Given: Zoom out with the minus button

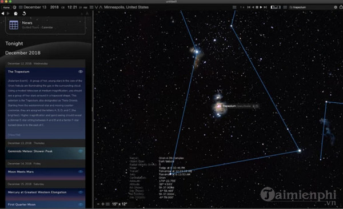Looking at the screenshot, I should (x=98, y=204).
